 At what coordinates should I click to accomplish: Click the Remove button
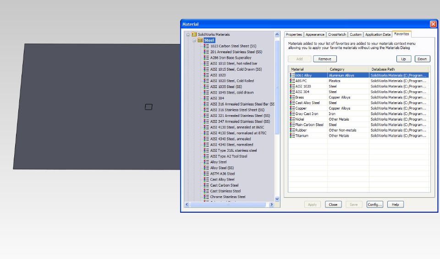tap(325, 59)
